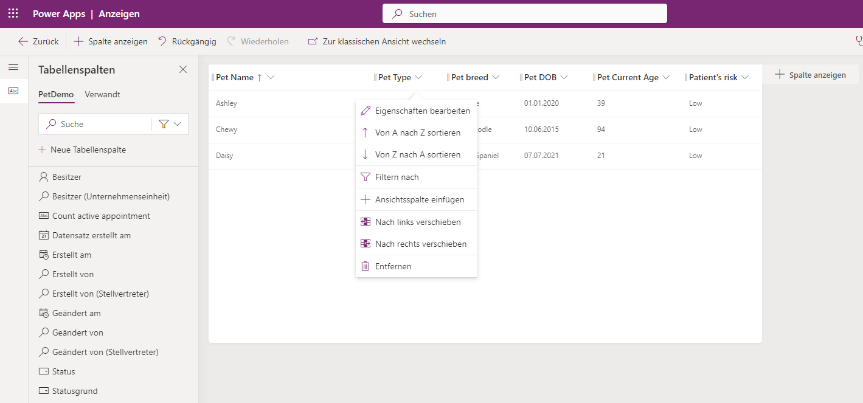Click Zur klassischen Ansicht wechseln
863x403 pixels.
tap(377, 41)
